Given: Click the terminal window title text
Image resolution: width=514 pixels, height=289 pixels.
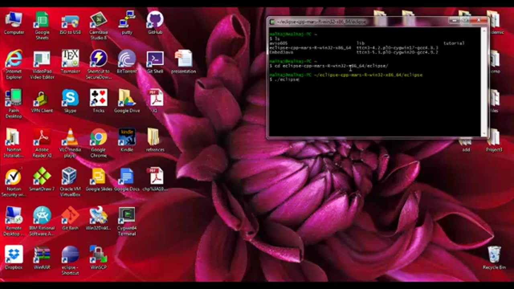Looking at the screenshot, I should pyautogui.click(x=321, y=22).
